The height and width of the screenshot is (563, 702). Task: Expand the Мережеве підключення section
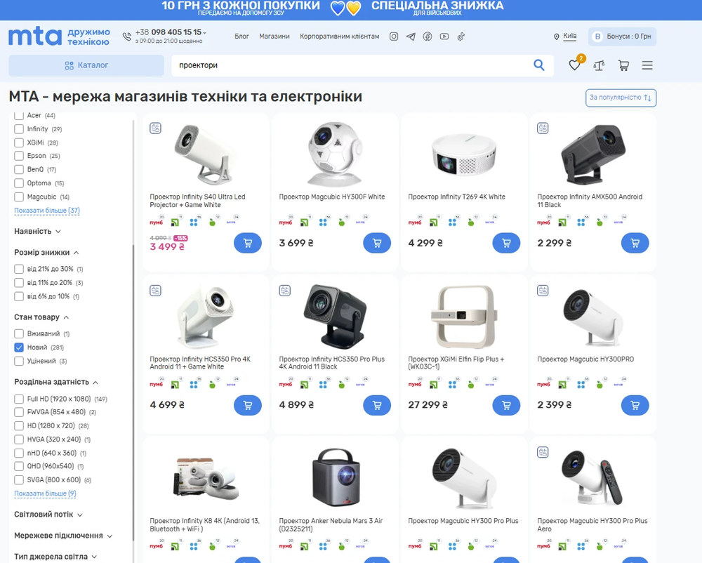(x=63, y=536)
